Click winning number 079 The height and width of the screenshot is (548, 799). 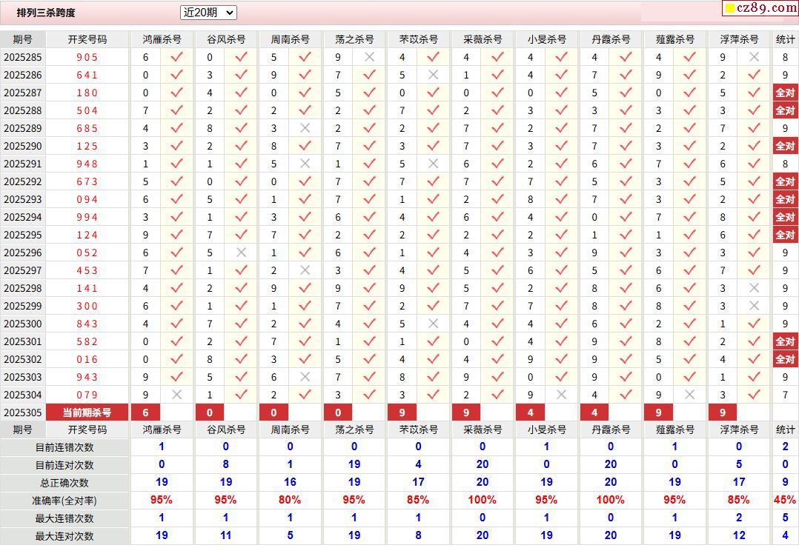pos(87,395)
